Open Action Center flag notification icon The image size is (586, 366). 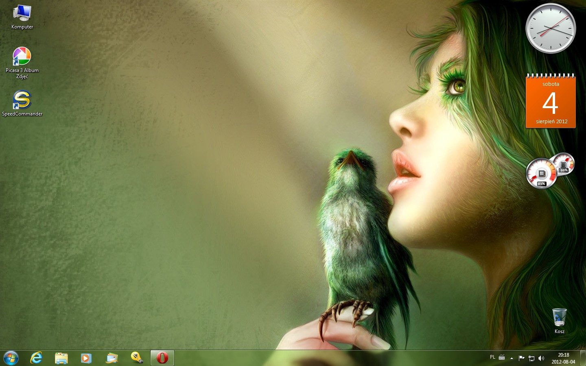[521, 358]
